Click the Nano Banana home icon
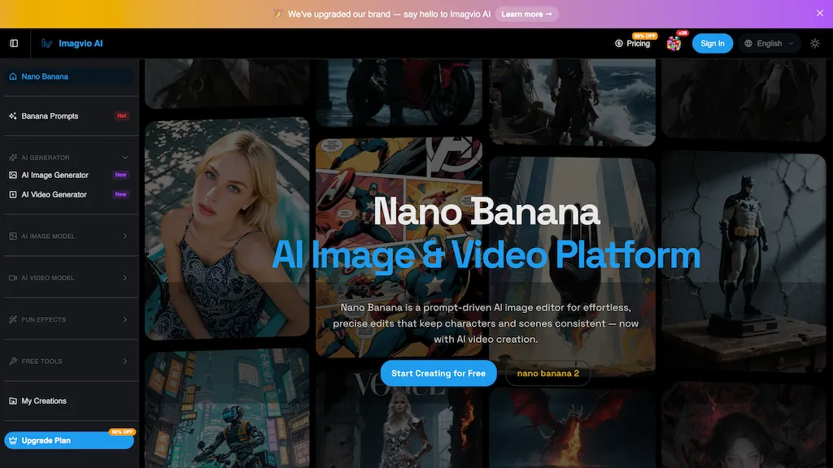 click(x=13, y=76)
